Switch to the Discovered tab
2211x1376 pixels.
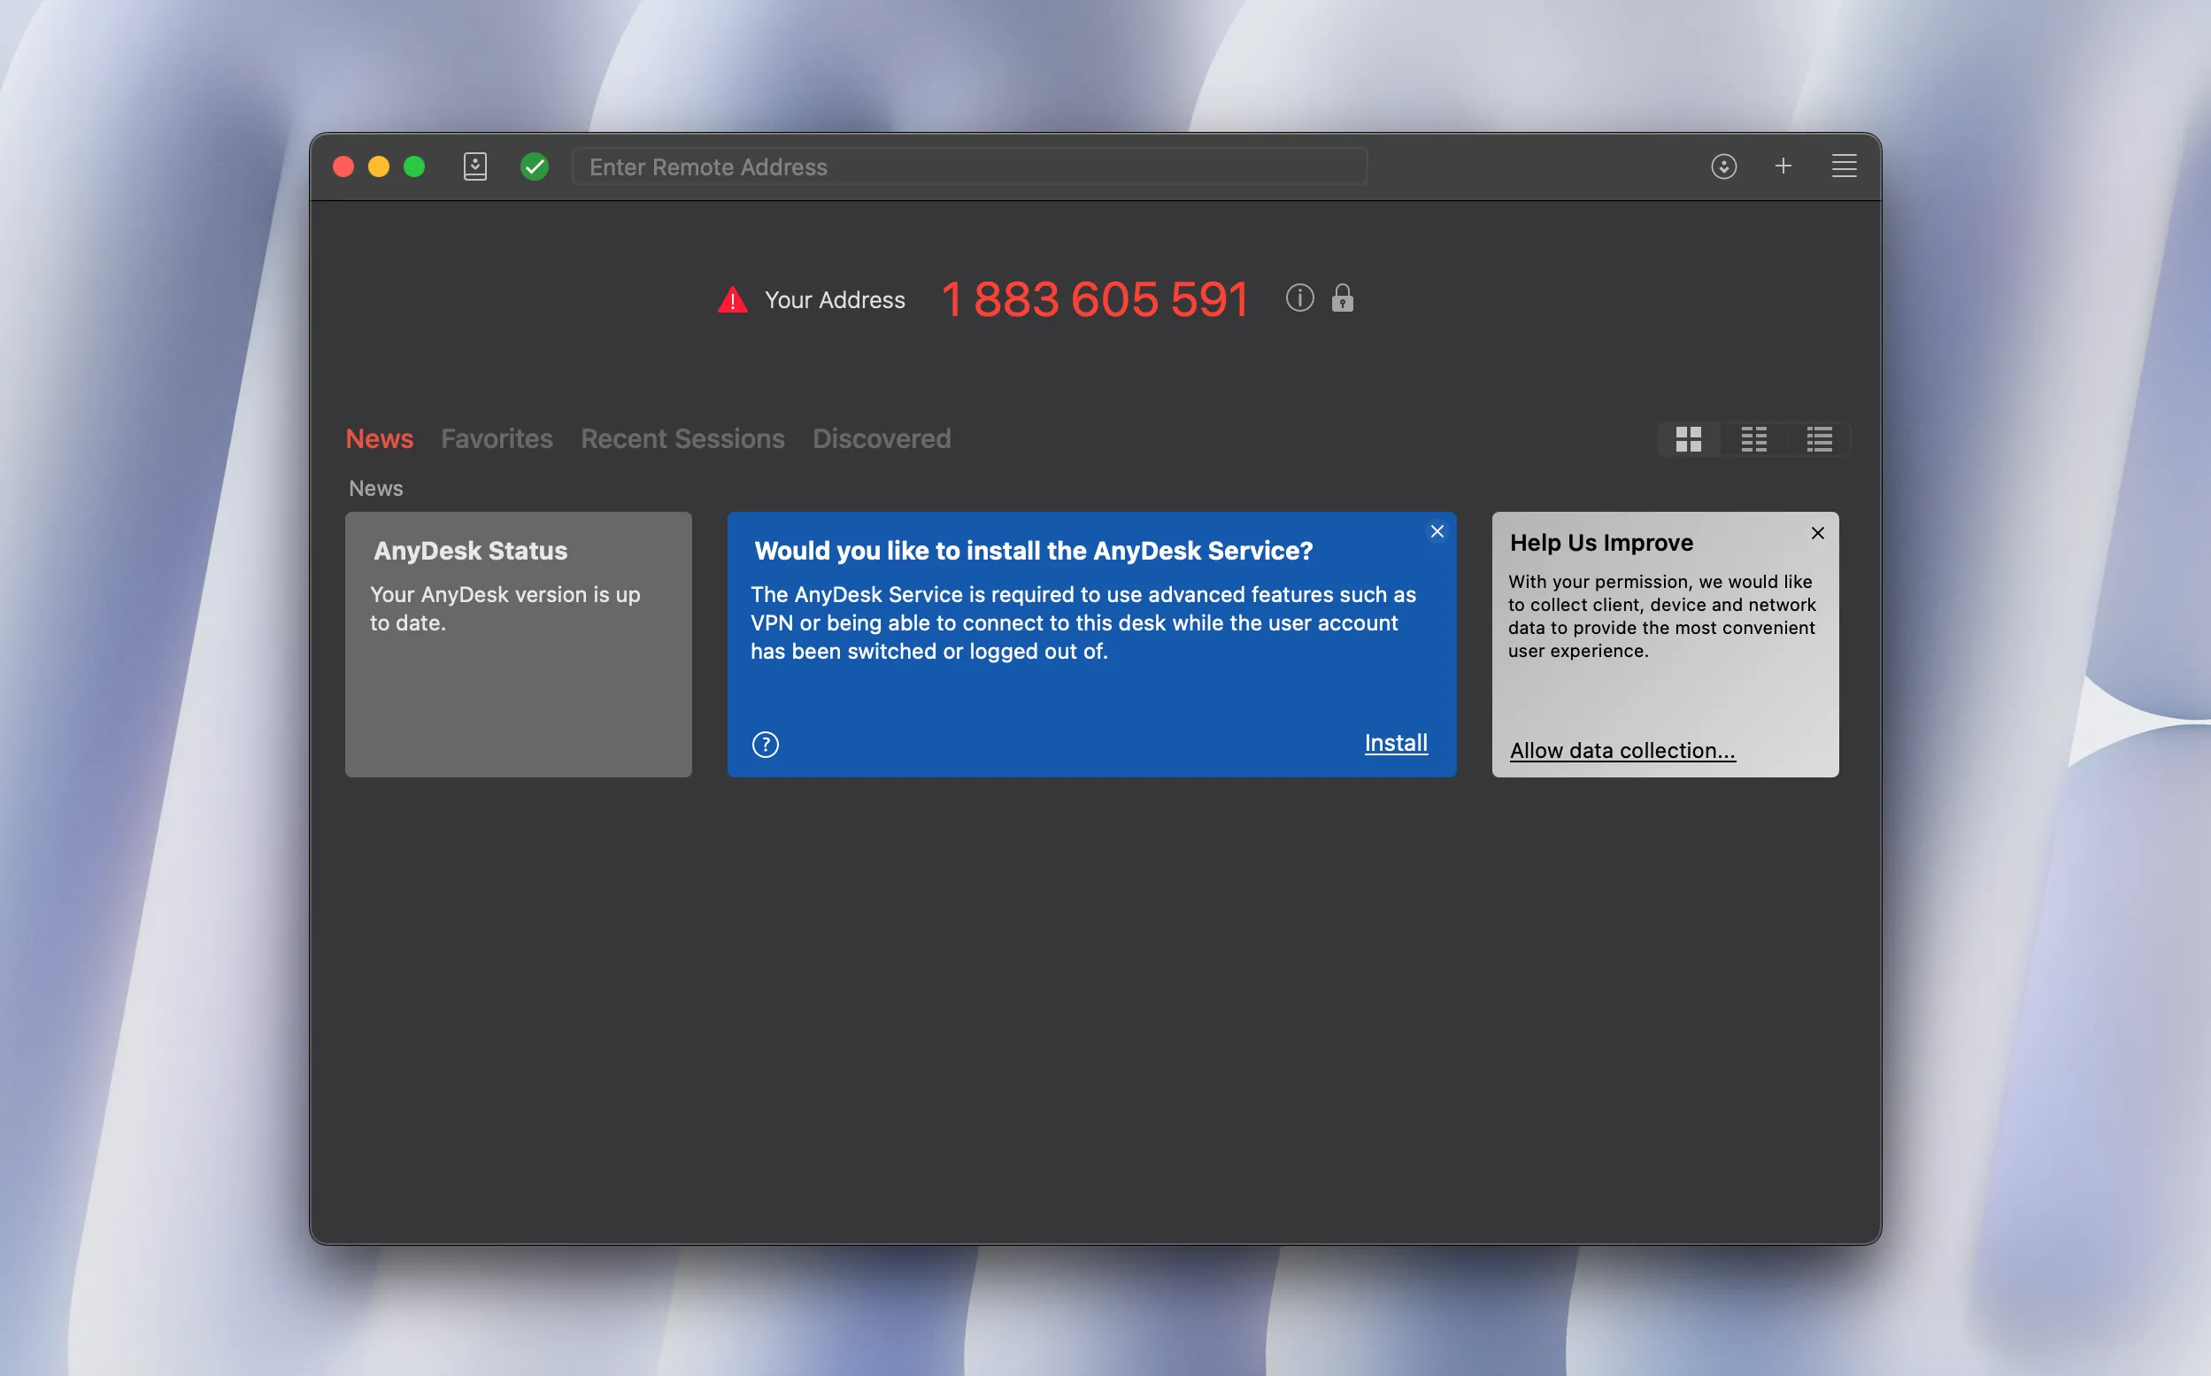(x=882, y=438)
